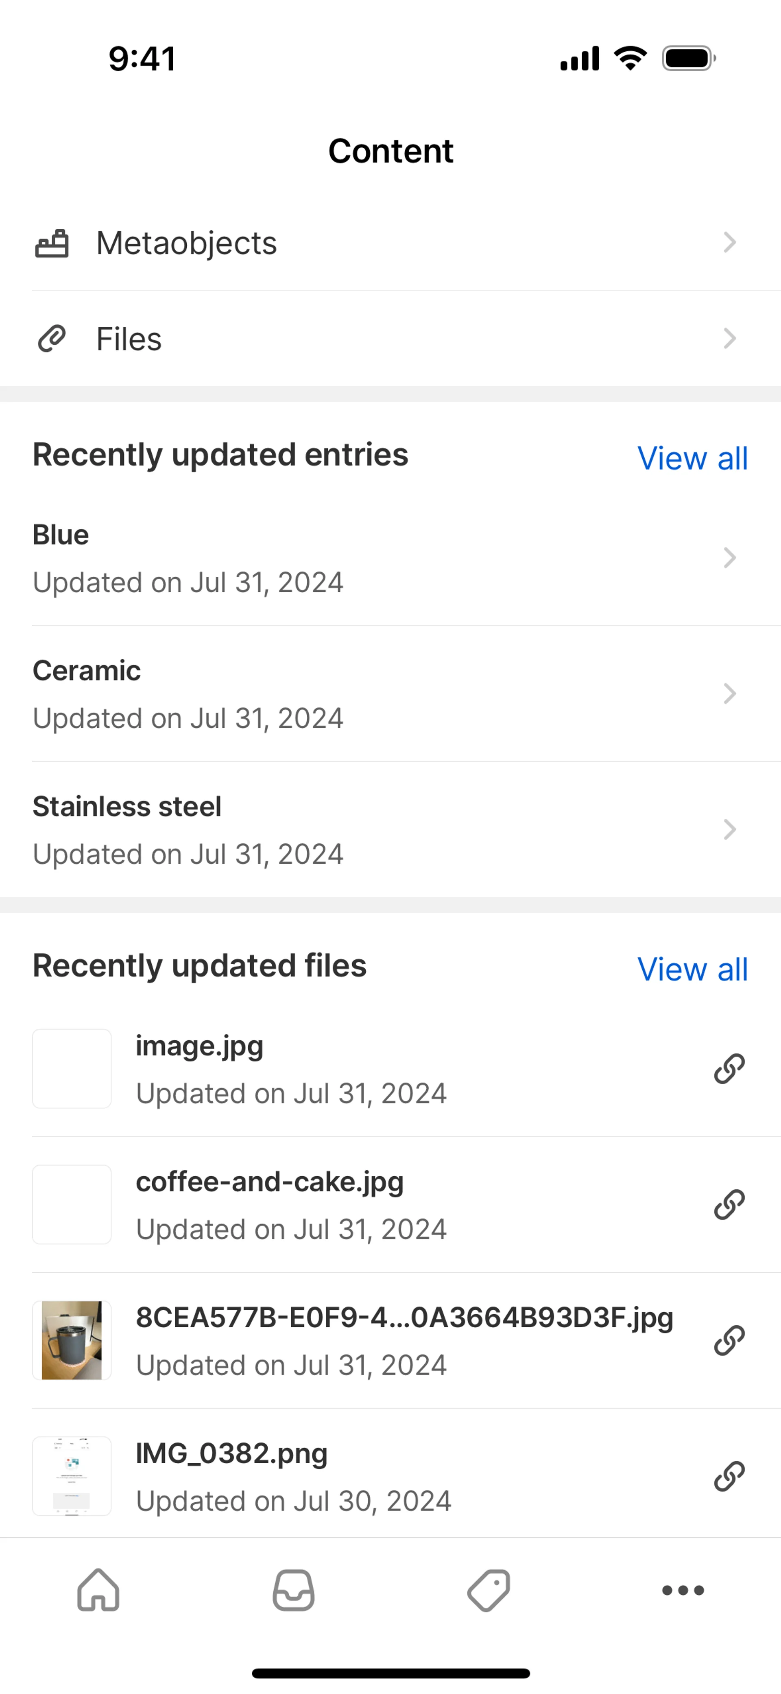The width and height of the screenshot is (781, 1694).
Task: Expand the Files row chevron
Action: point(729,339)
